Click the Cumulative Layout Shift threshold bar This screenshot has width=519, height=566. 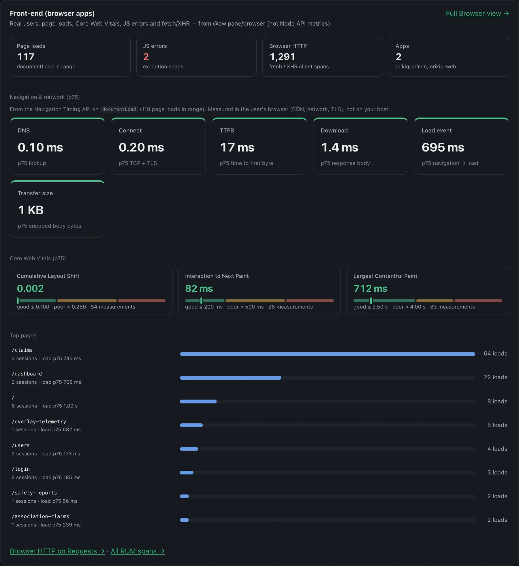(91, 300)
